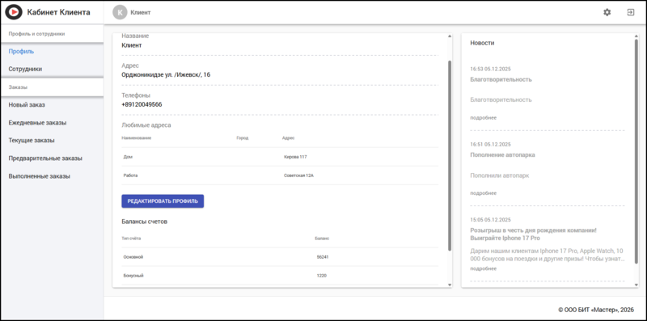Click the Iphone 17 Pro giveaway headline
The width and height of the screenshot is (647, 321).
tap(534, 234)
